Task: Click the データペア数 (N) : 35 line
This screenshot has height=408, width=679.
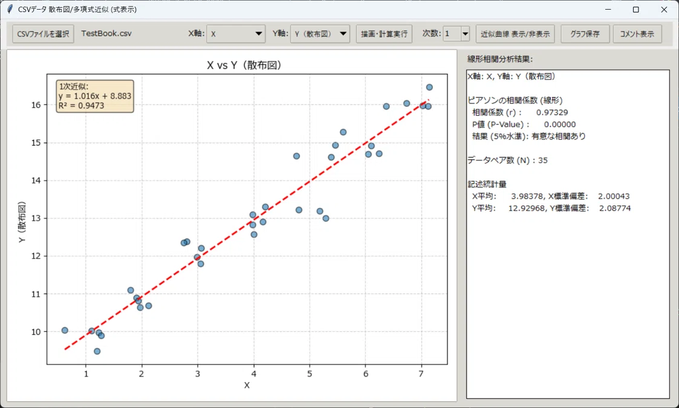Action: [507, 160]
